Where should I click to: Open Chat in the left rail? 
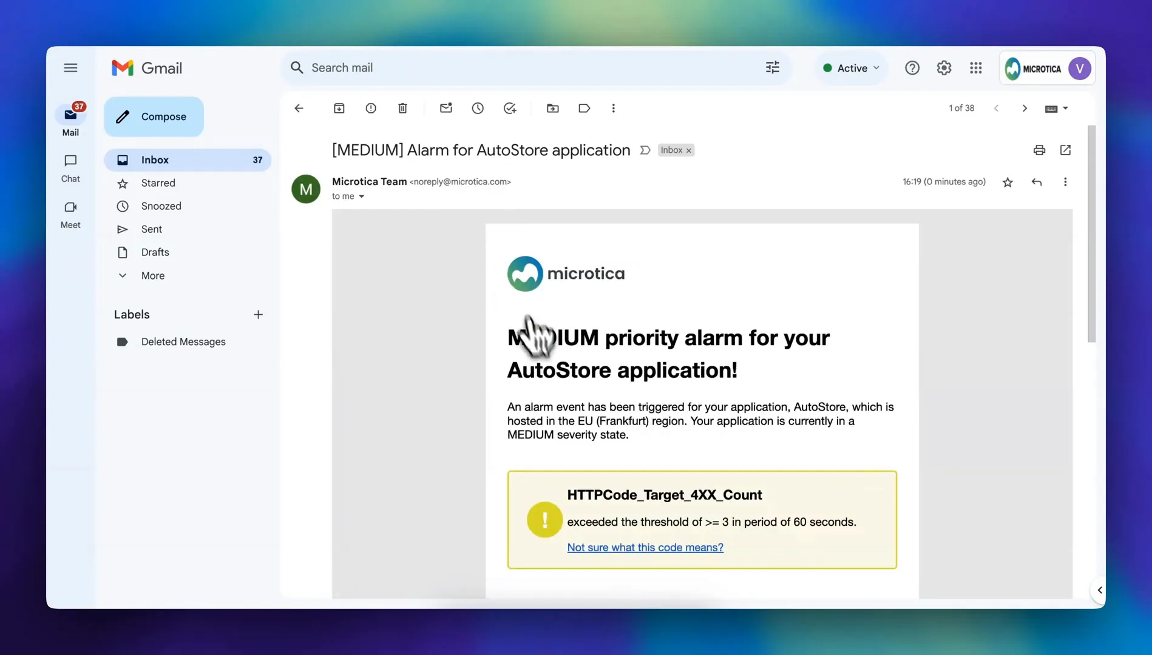(x=70, y=169)
